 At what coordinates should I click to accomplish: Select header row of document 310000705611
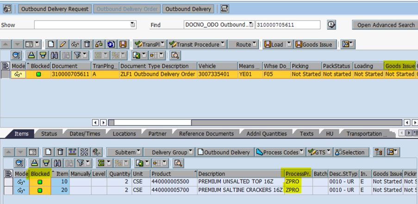pos(6,74)
